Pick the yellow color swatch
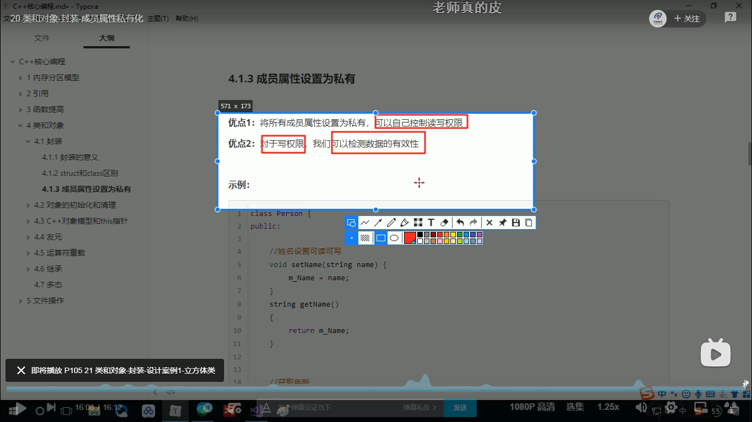 453,235
